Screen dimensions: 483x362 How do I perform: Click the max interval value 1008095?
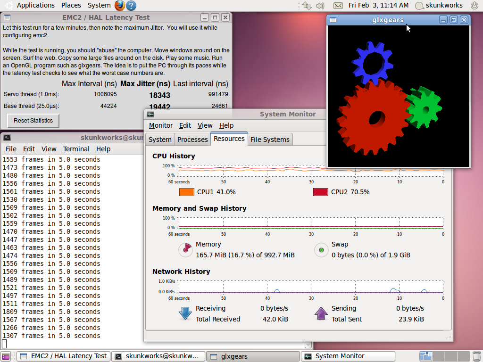click(105, 94)
